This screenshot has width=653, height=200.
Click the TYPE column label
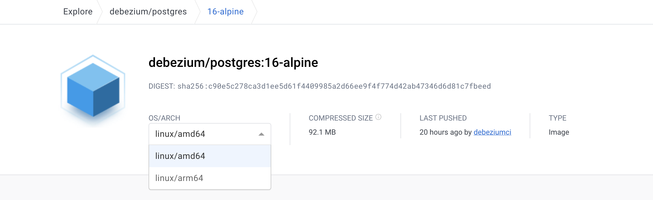[558, 118]
